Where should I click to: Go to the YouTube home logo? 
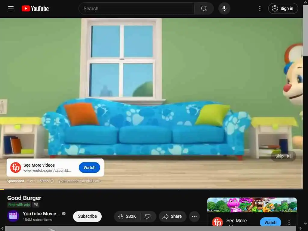point(35,8)
